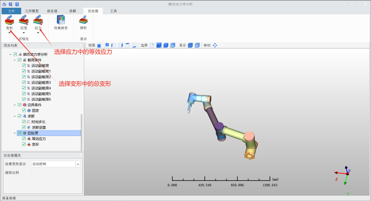The height and width of the screenshot is (201, 371).
Task: Open the 文件 menu tab
Action: [x=11, y=11]
